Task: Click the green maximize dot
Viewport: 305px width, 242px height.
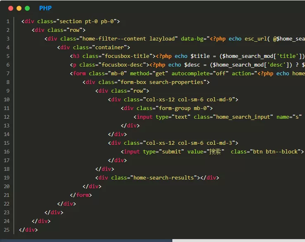Action: 27,8
